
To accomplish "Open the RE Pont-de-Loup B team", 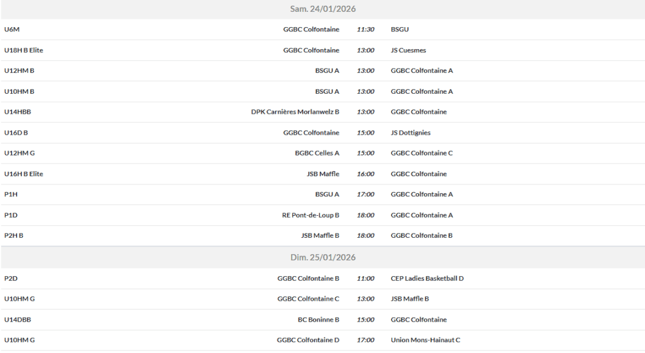I will click(x=311, y=215).
